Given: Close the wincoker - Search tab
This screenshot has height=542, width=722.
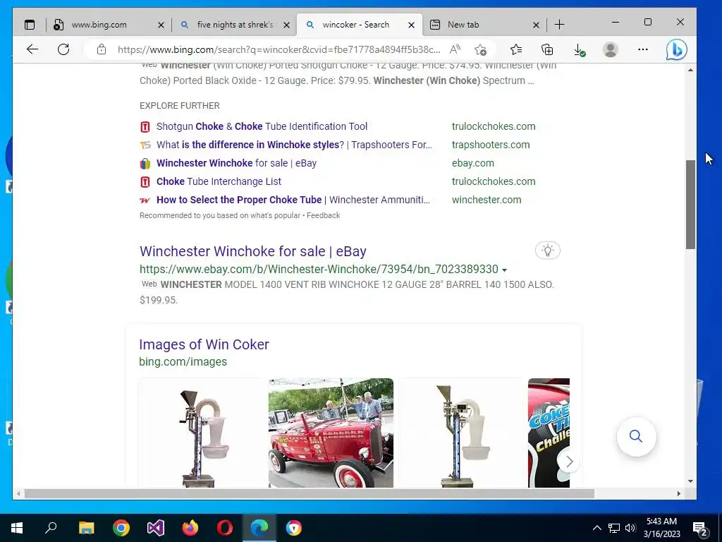Looking at the screenshot, I should tap(412, 25).
